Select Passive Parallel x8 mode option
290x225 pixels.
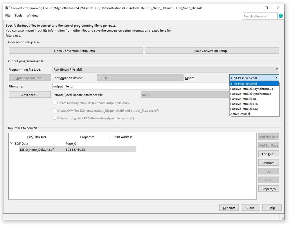click(243, 99)
